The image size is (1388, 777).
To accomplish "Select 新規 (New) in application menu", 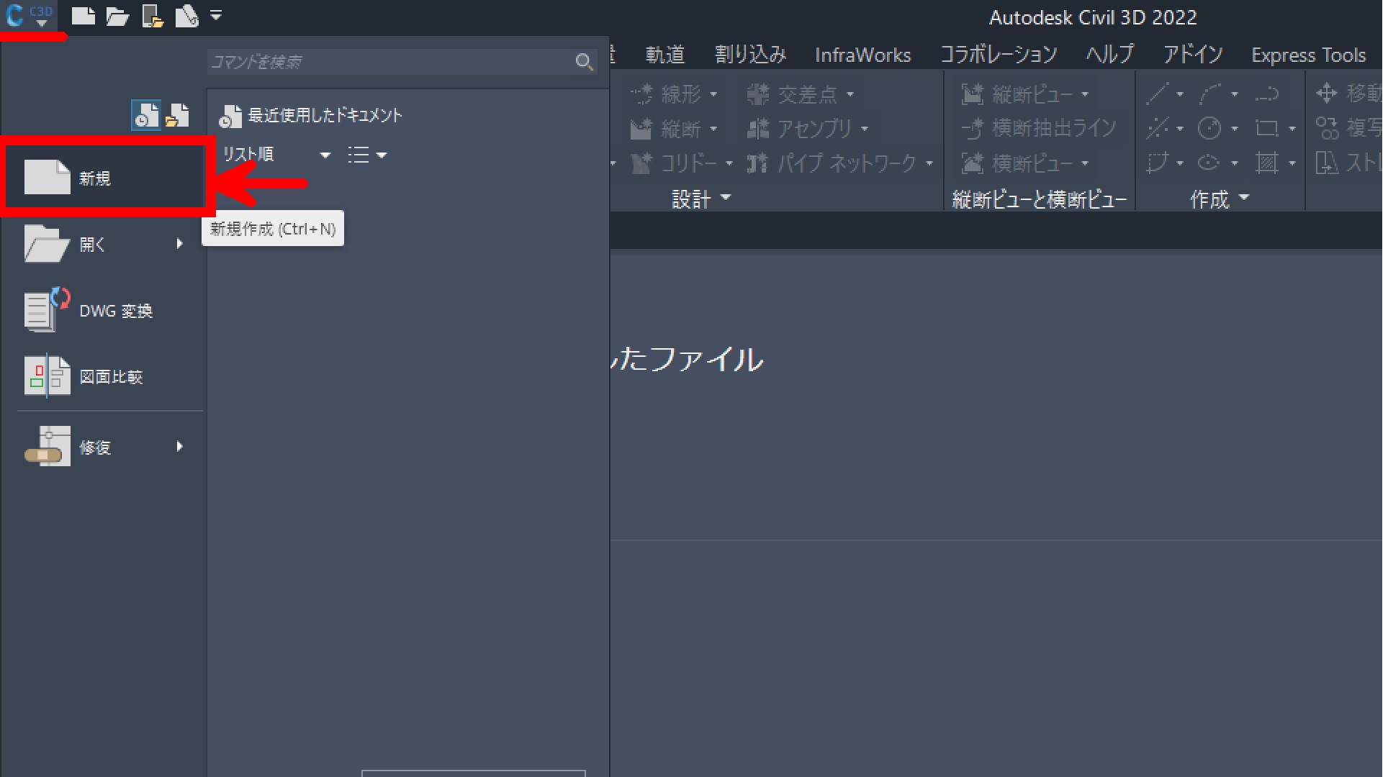I will [106, 178].
